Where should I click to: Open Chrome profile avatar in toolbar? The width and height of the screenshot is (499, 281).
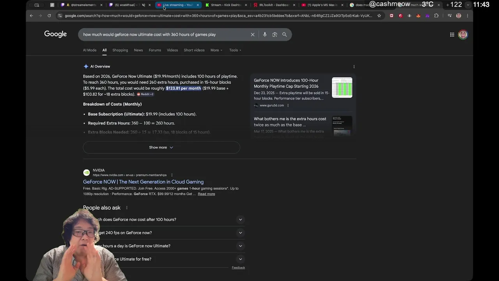pyautogui.click(x=458, y=16)
